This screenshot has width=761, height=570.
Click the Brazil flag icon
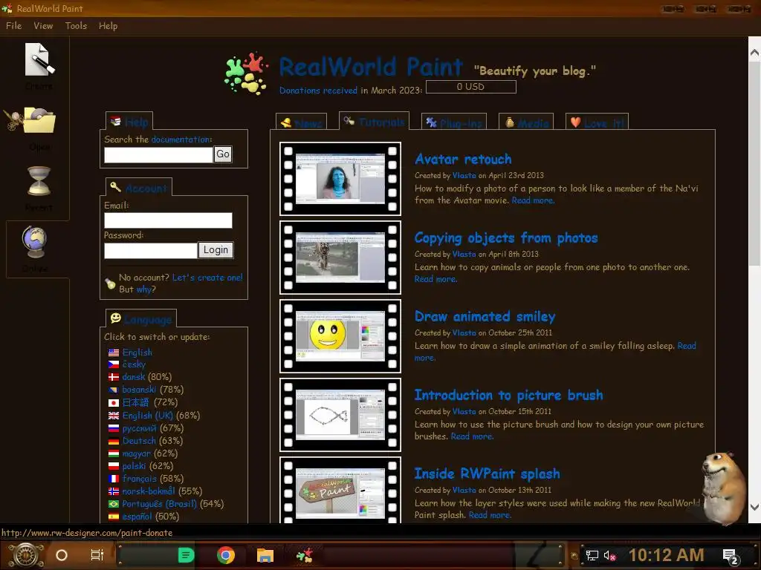[114, 504]
